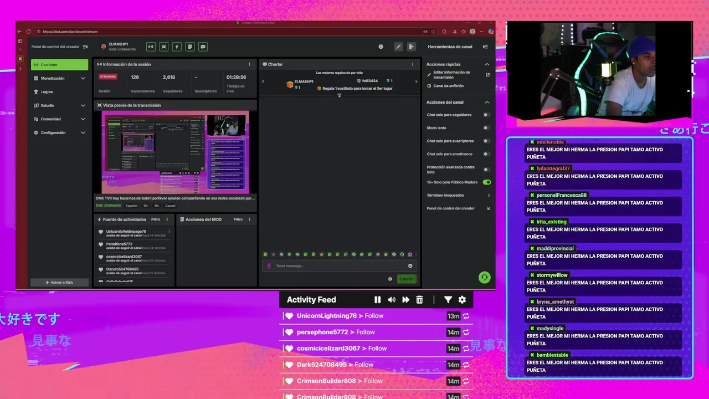Click the exit panel icon beside the pencil
709x399 pixels.
412,47
